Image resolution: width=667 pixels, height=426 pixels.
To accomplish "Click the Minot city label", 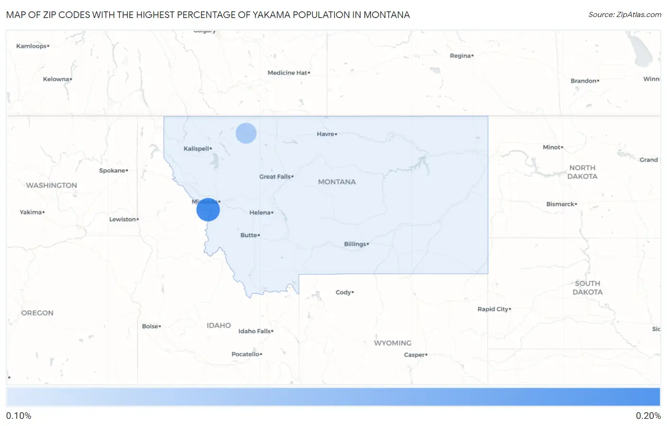I will [x=553, y=147].
